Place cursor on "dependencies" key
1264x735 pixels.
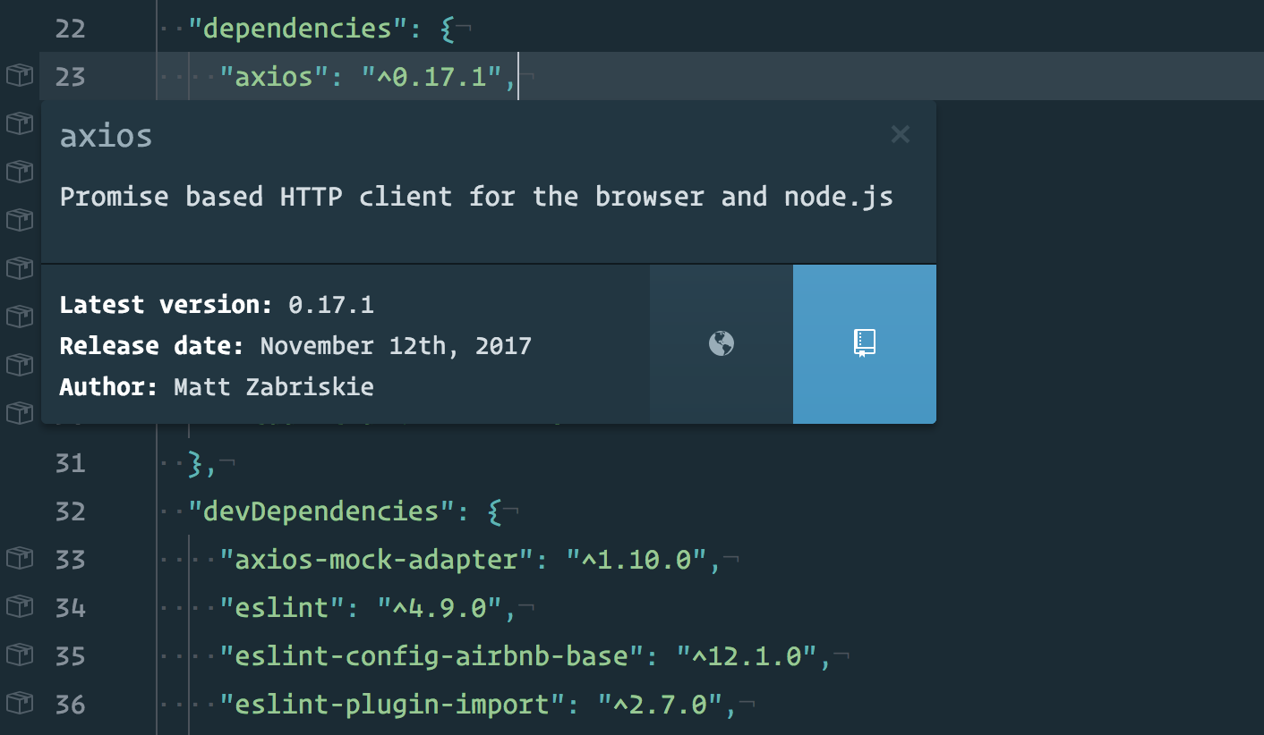[299, 29]
